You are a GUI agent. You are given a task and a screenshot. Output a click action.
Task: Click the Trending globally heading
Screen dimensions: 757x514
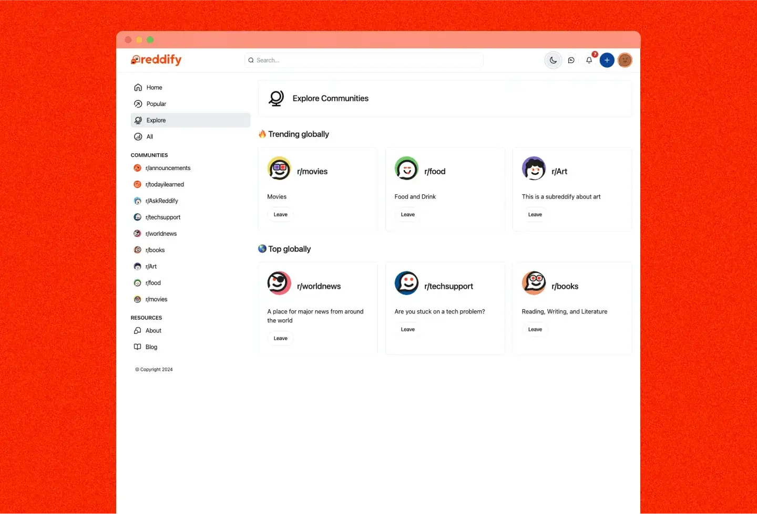[294, 134]
